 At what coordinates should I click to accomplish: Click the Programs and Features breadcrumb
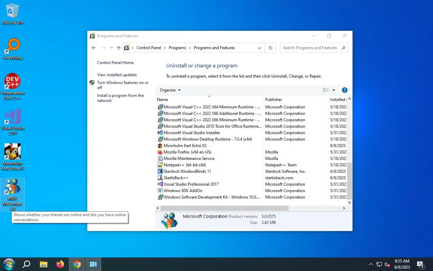pyautogui.click(x=214, y=48)
